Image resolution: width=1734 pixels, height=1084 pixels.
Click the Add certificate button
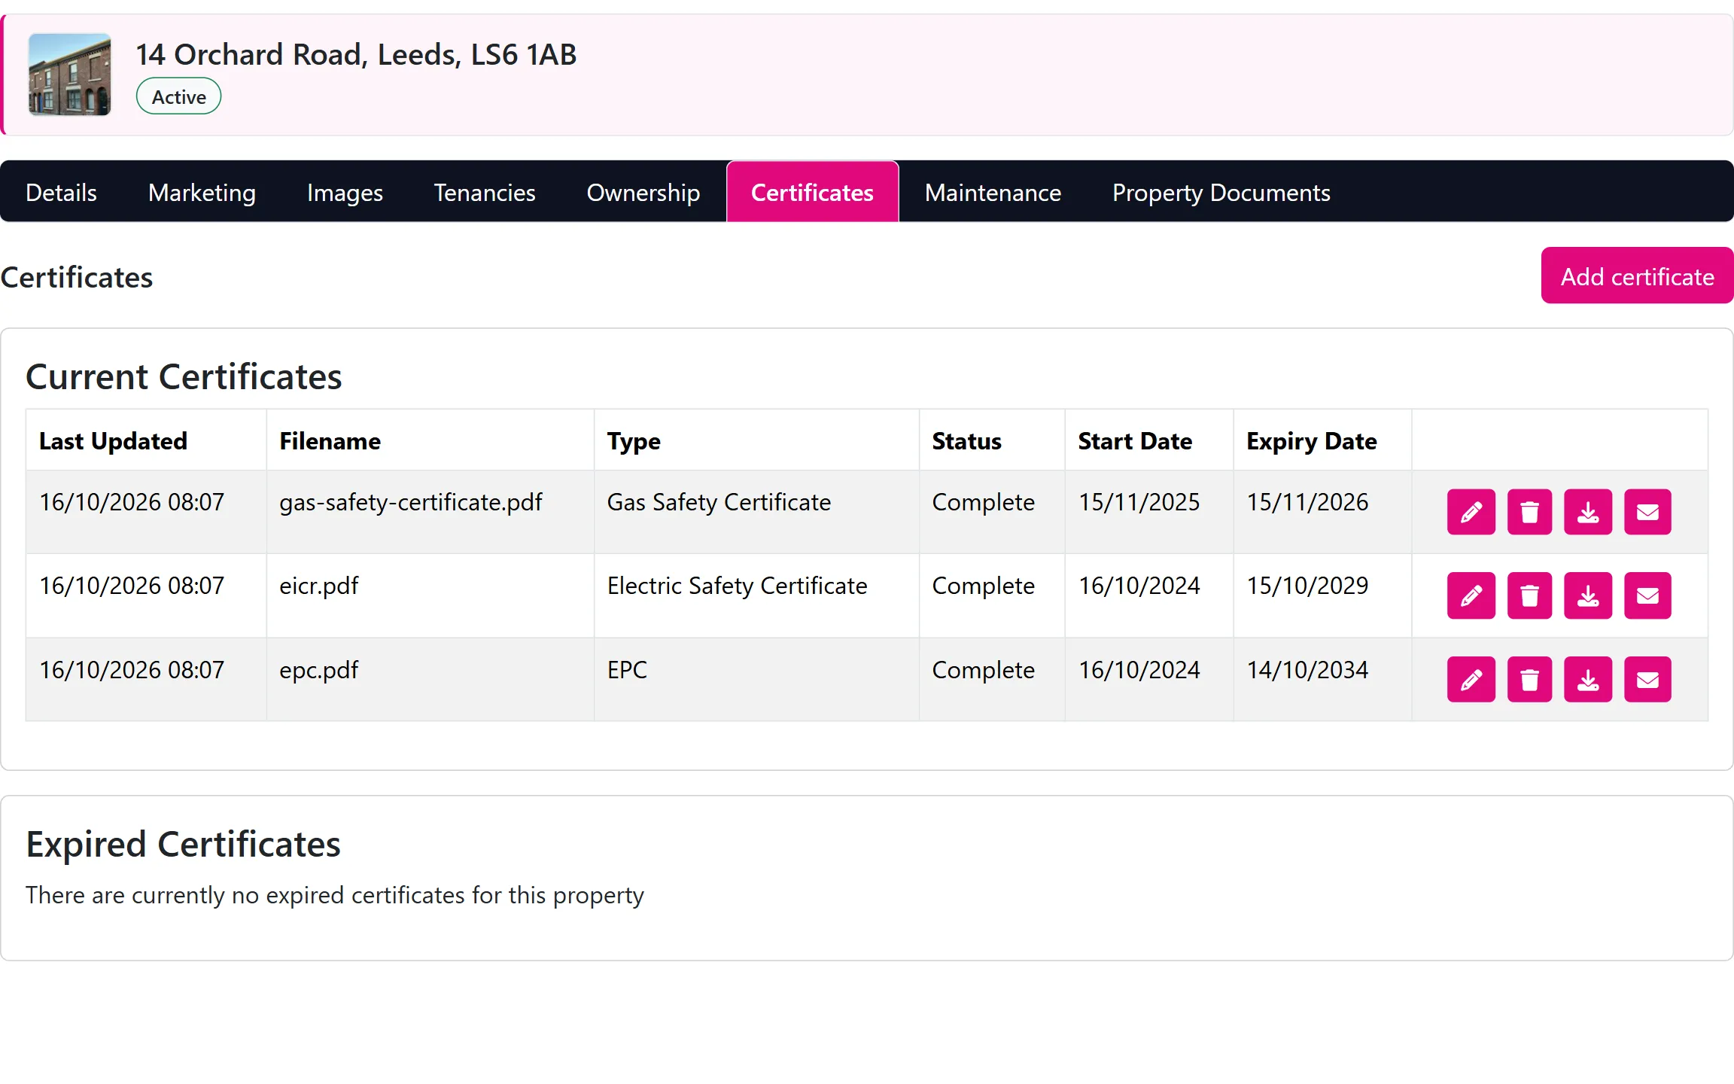(1637, 276)
